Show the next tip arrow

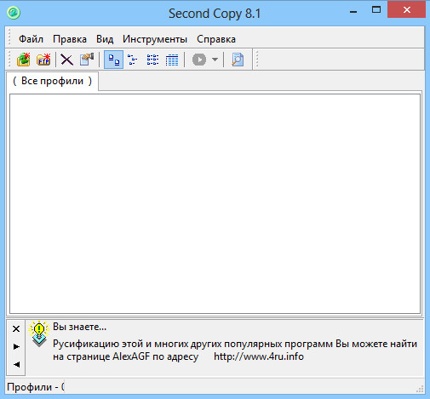coord(16,346)
